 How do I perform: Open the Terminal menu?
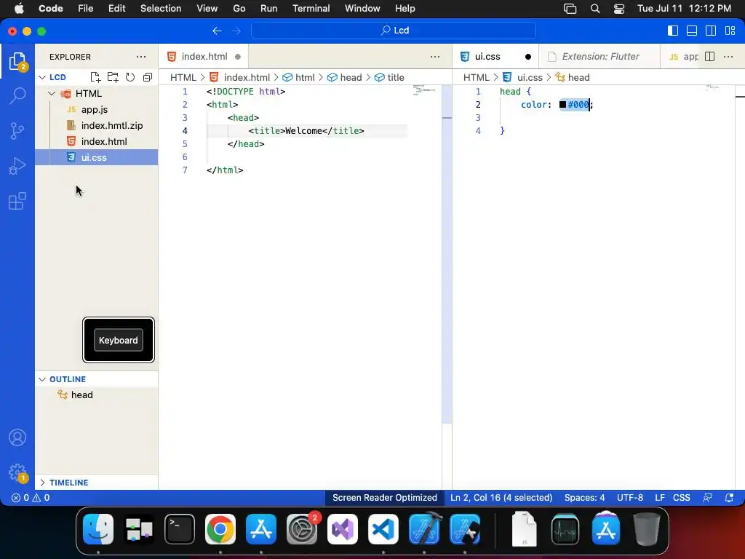(311, 9)
